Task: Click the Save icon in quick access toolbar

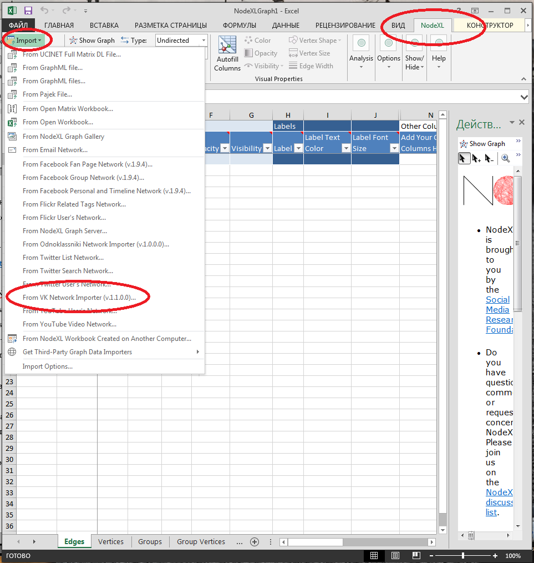Action: (28, 11)
